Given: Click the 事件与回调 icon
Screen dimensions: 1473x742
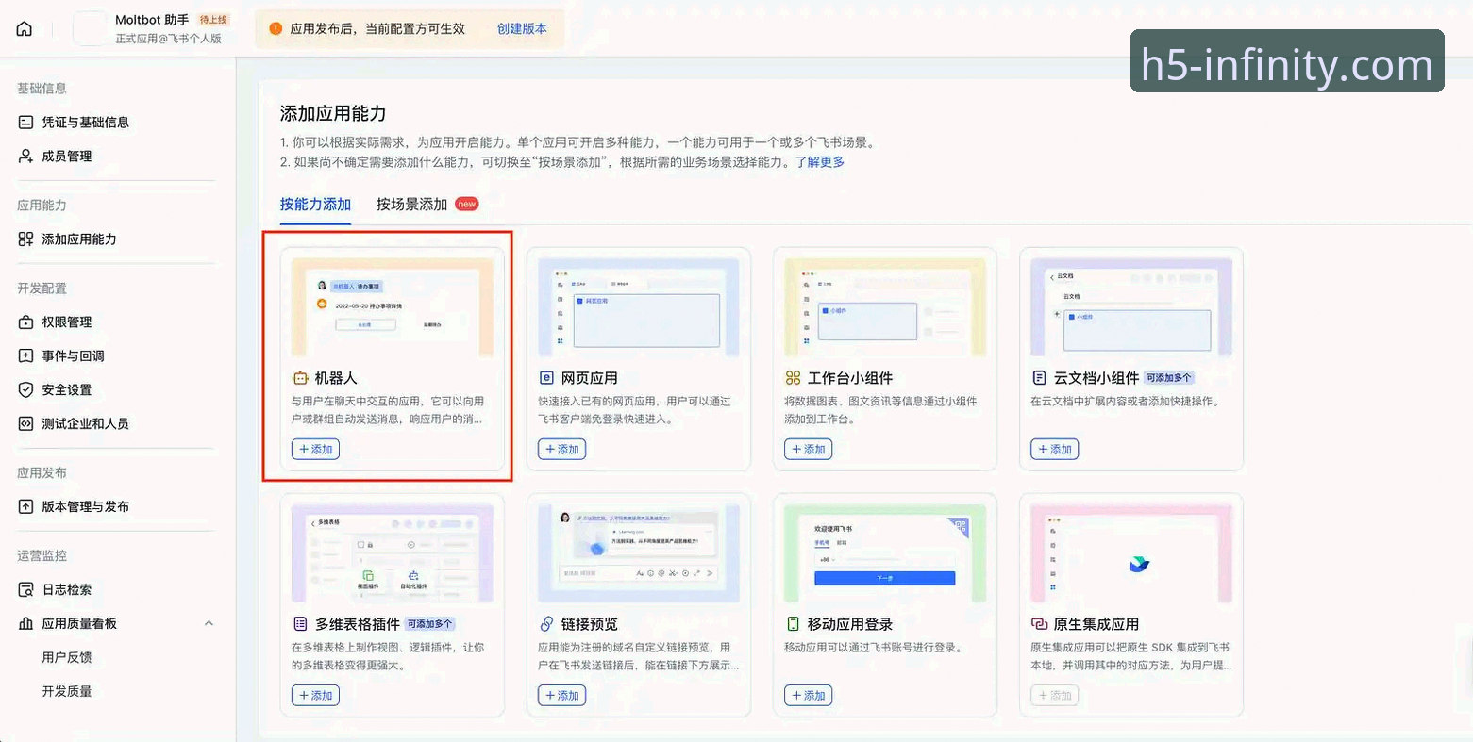Looking at the screenshot, I should 25,356.
